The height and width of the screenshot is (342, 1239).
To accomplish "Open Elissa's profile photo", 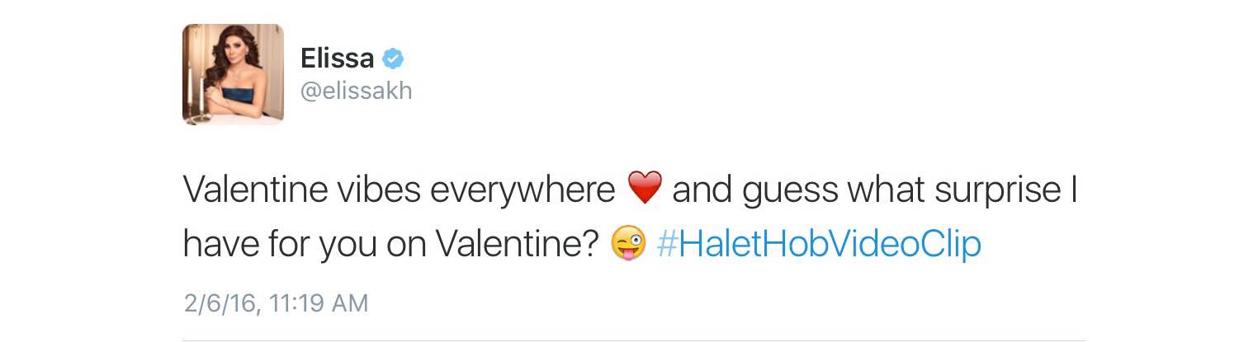I will point(233,74).
